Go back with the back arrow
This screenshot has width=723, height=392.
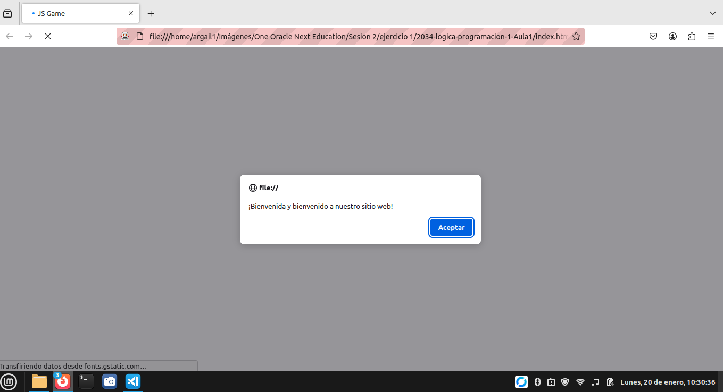tap(10, 36)
